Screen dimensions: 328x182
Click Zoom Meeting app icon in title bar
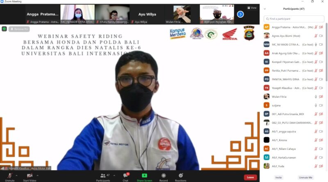coord(2,2)
